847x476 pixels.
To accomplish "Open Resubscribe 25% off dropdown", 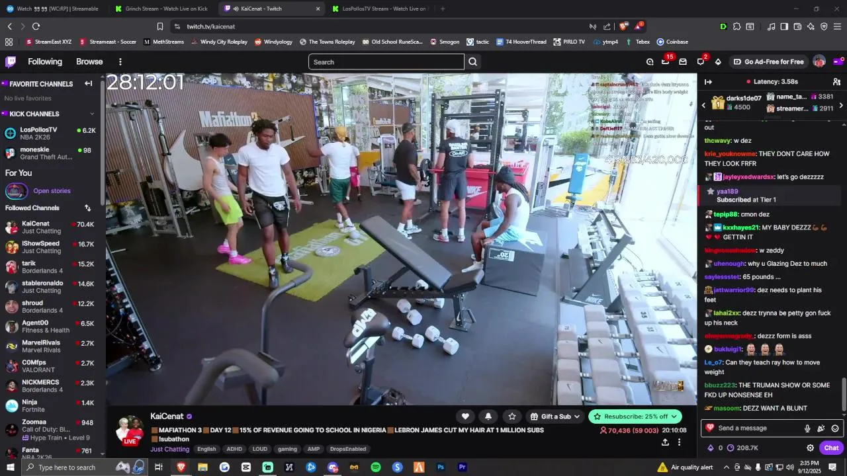I will [x=635, y=416].
